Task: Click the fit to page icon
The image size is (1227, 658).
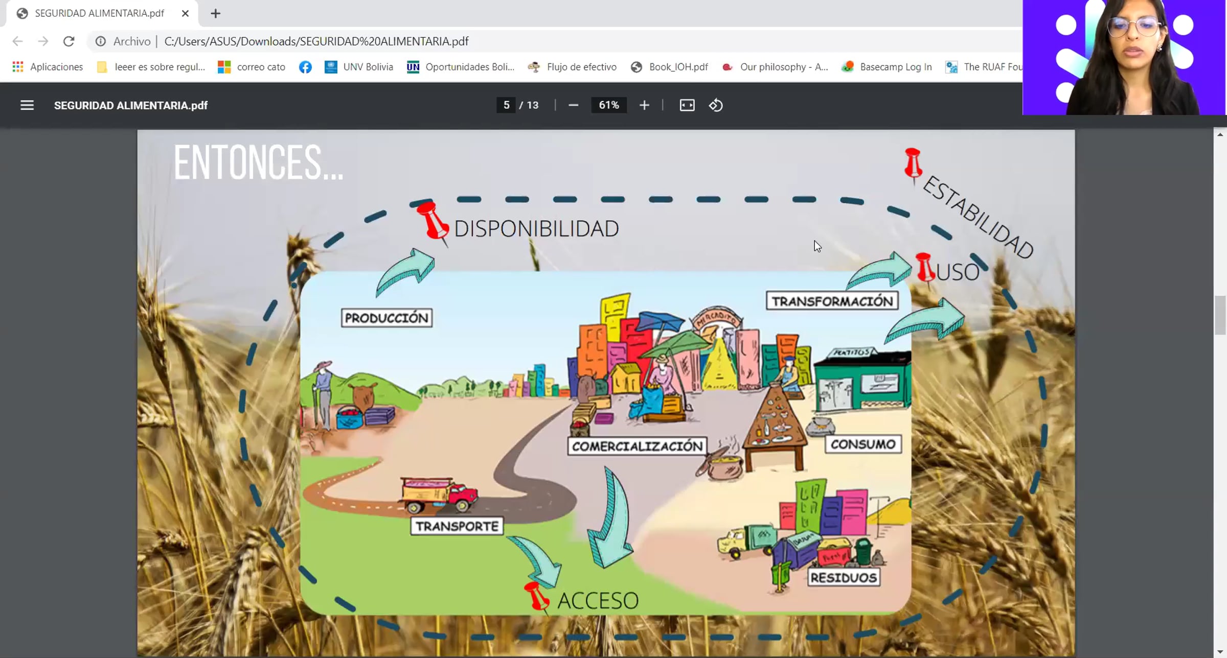Action: click(687, 105)
